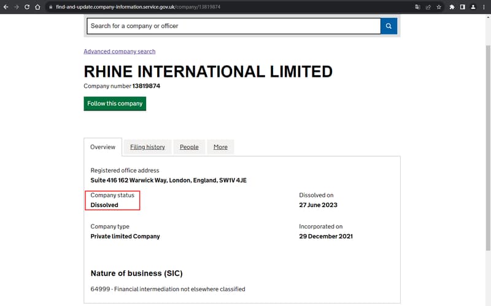Bookmark this page with star icon
Screen dimensions: 491x306
pyautogui.click(x=438, y=7)
